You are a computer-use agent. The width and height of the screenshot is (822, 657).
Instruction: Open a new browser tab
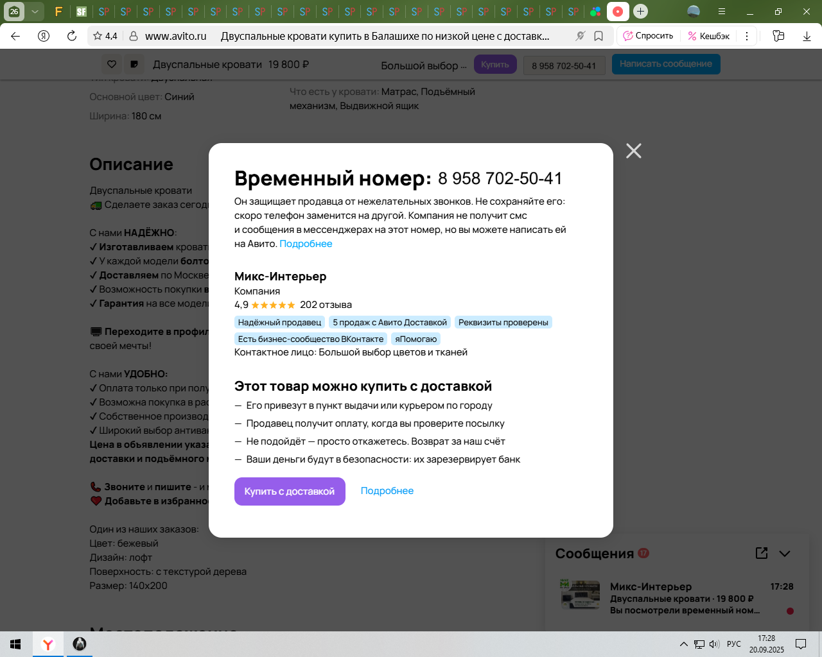click(640, 12)
